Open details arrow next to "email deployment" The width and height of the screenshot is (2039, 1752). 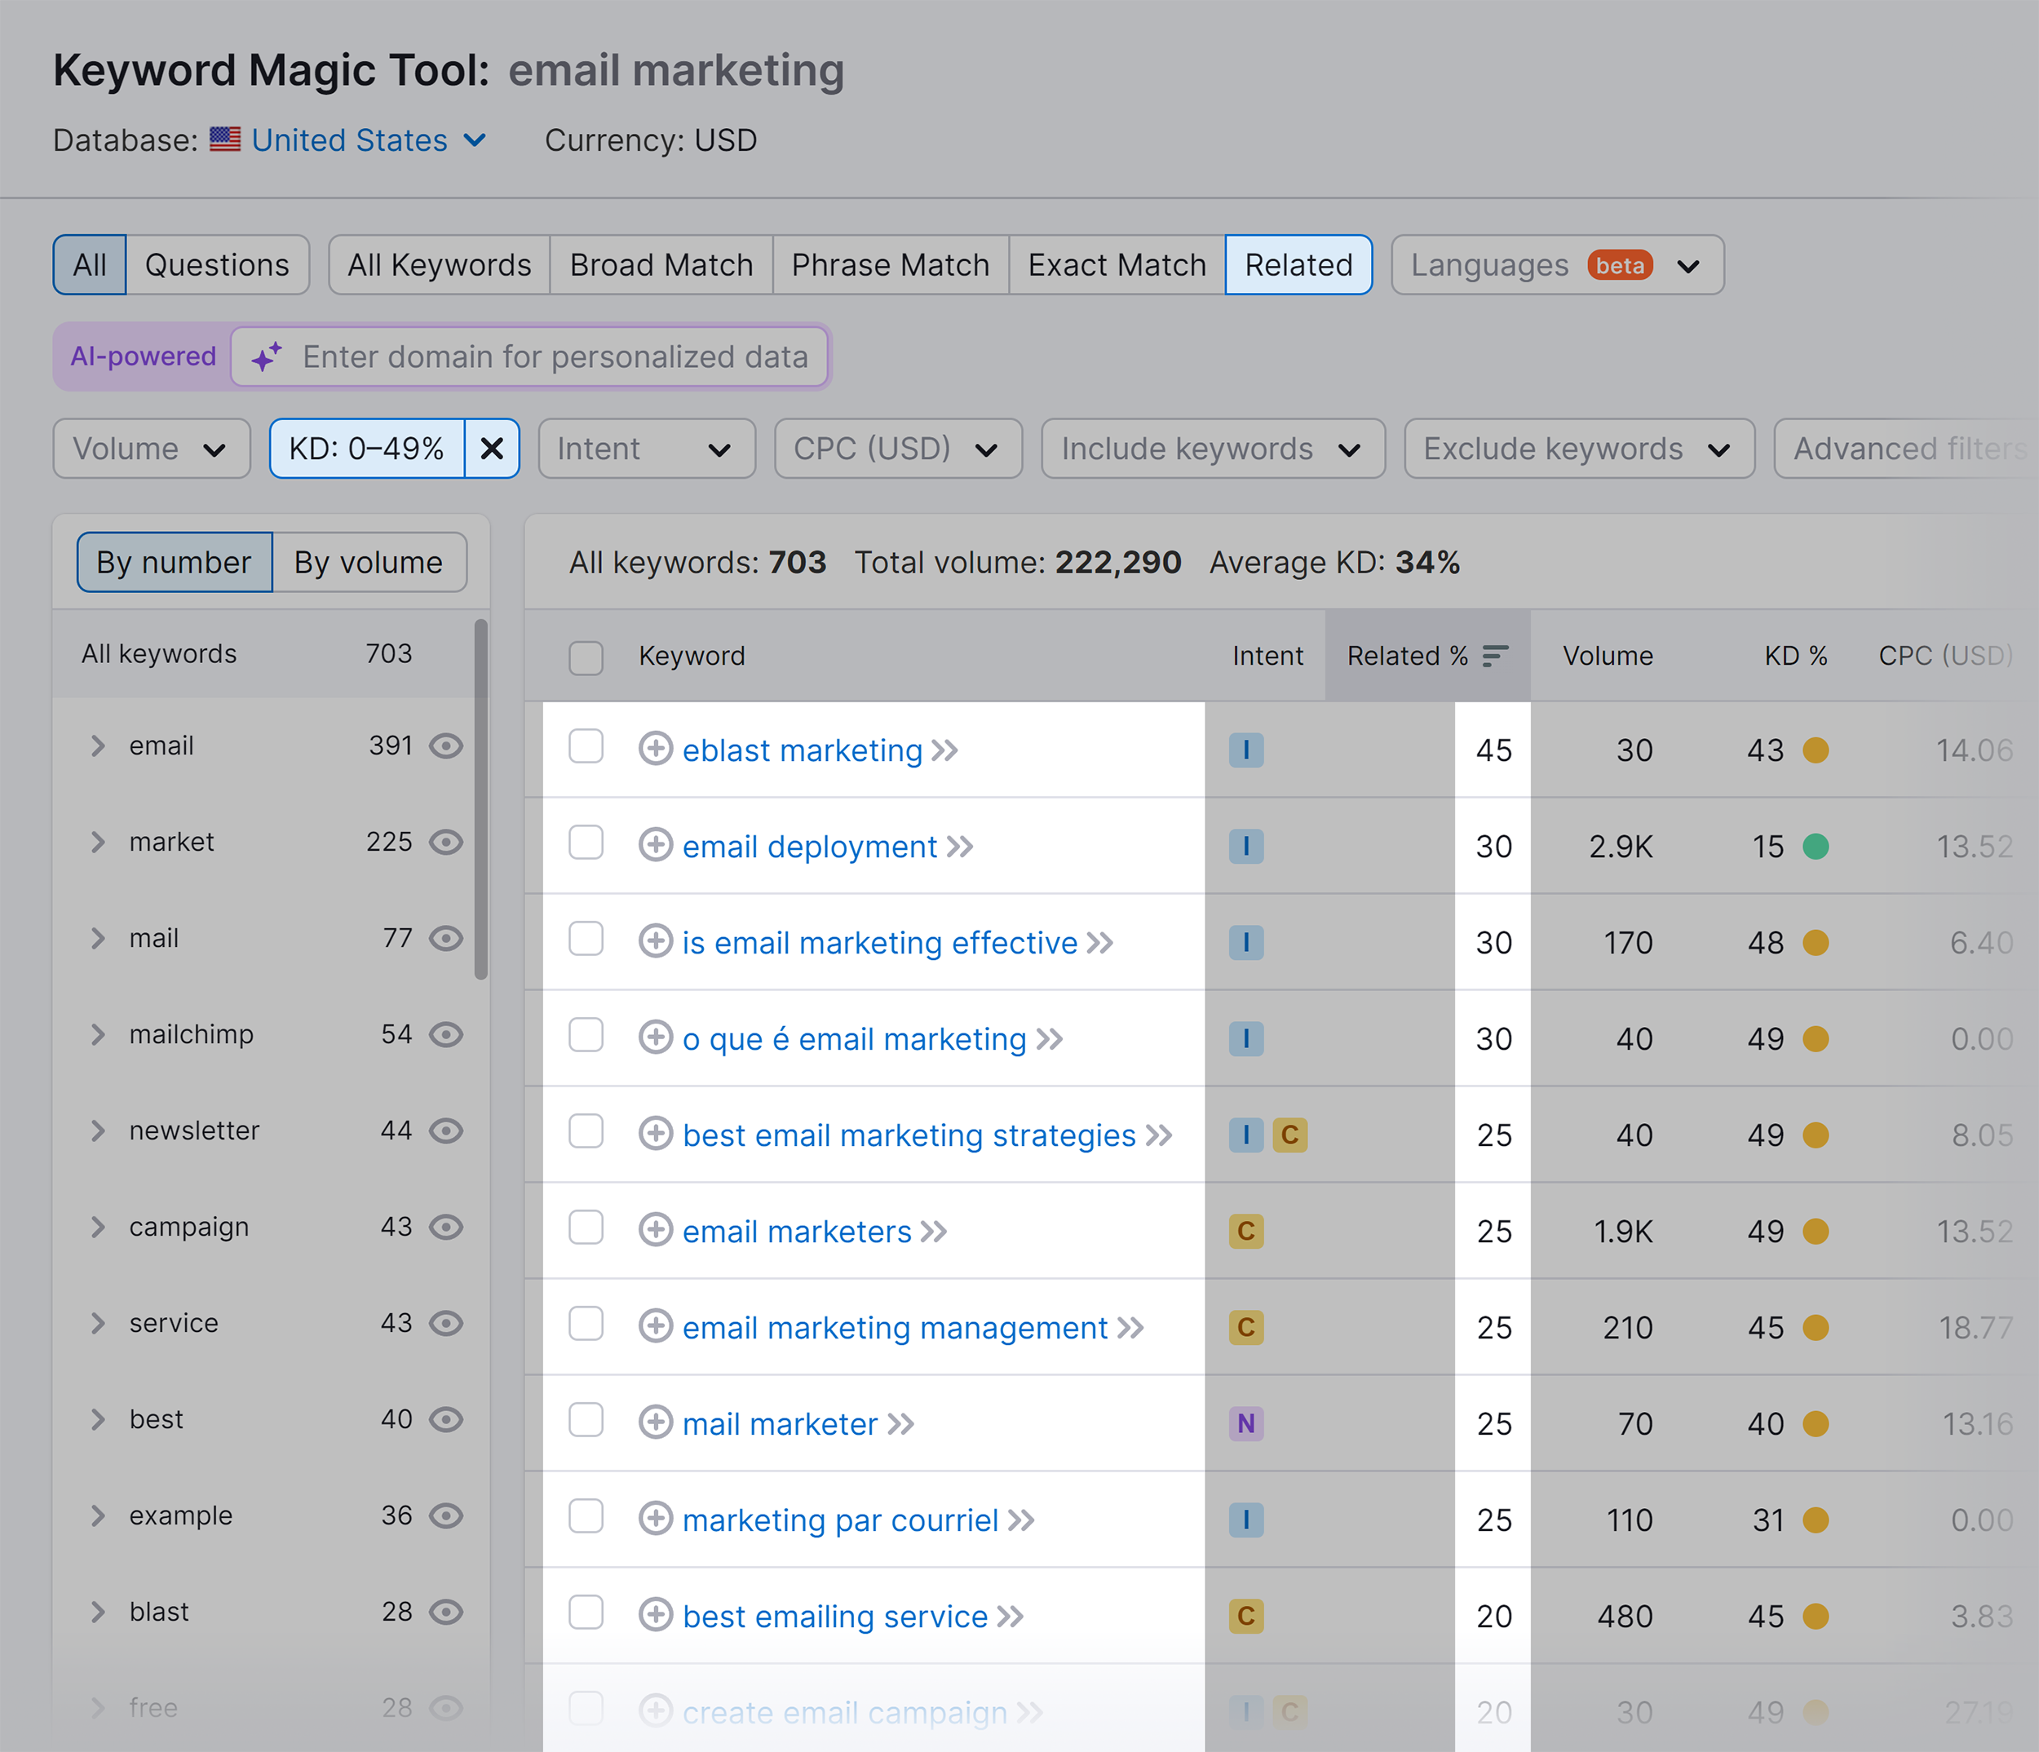click(x=959, y=846)
